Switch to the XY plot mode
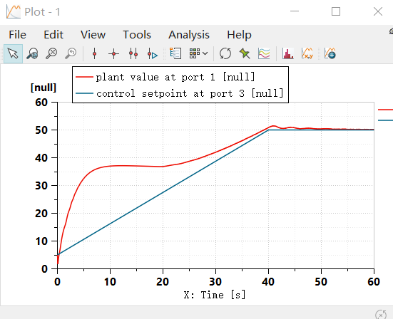 [307, 53]
